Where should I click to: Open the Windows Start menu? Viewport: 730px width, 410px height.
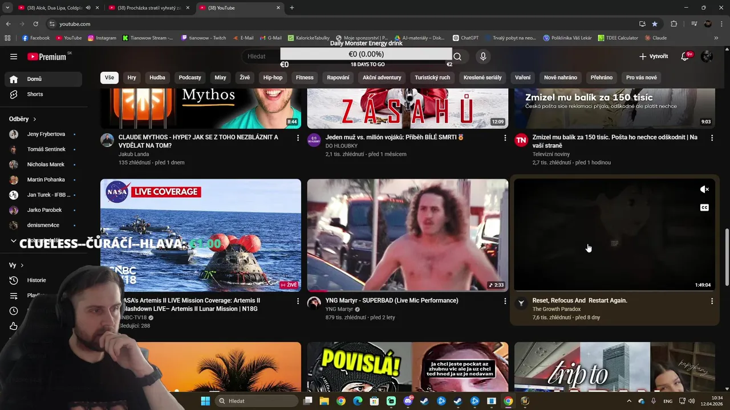(x=205, y=401)
